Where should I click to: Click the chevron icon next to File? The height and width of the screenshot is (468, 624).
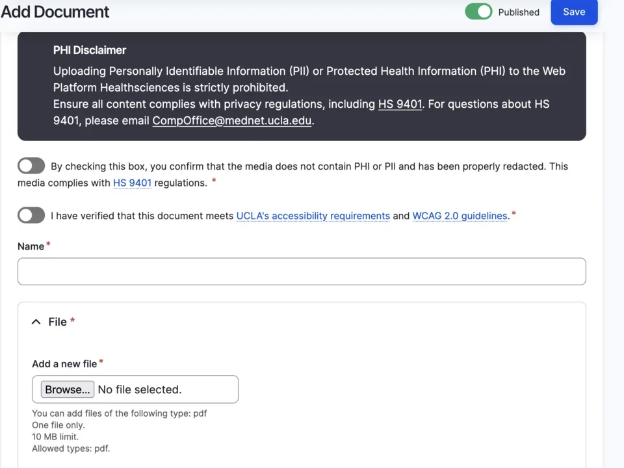36,321
